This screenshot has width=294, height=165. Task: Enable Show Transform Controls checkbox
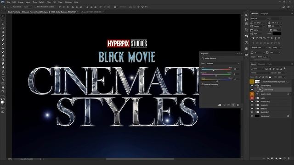pyautogui.click(x=35, y=7)
